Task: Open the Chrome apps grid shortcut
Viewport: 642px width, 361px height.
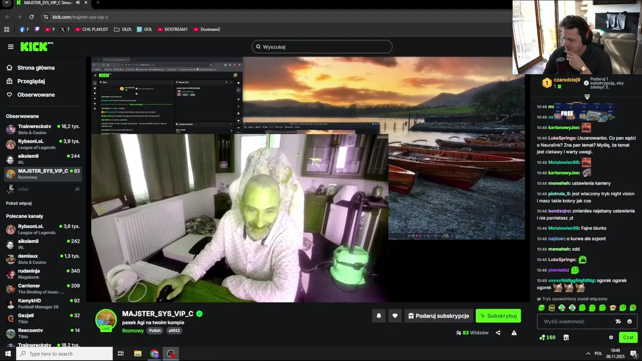Action: pyautogui.click(x=7, y=29)
